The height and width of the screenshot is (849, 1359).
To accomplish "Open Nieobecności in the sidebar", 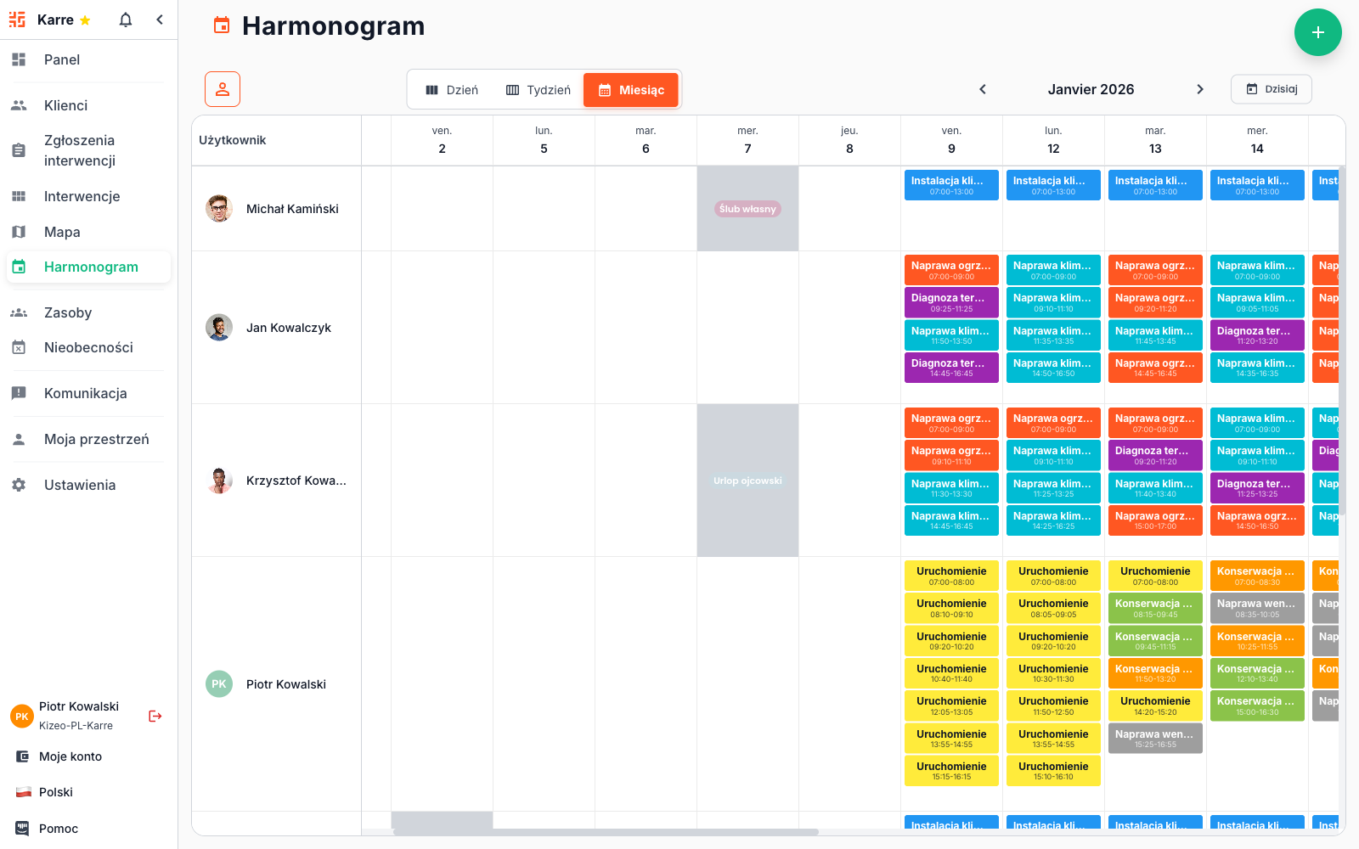I will pyautogui.click(x=88, y=347).
